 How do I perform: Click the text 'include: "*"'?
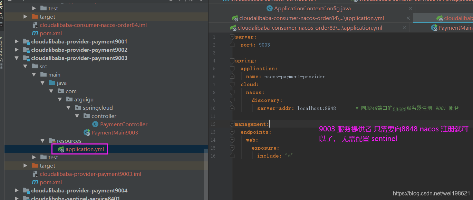(x=275, y=156)
